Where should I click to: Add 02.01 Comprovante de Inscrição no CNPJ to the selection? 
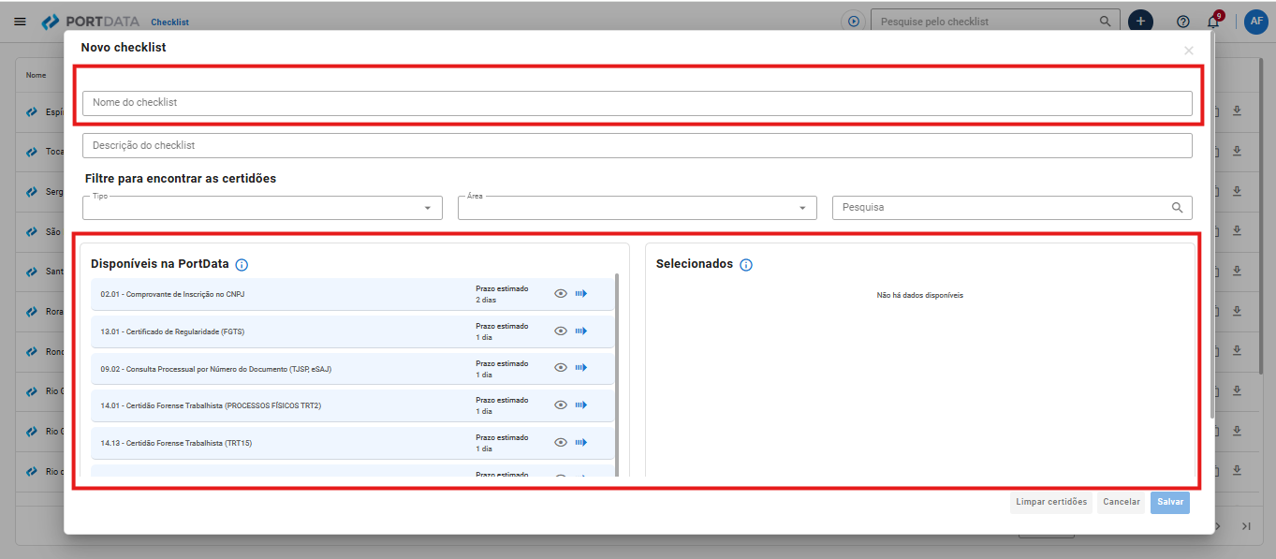point(581,294)
